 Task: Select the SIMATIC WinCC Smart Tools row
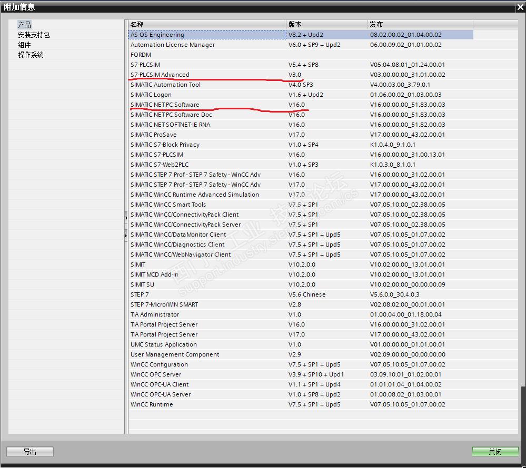[301, 205]
